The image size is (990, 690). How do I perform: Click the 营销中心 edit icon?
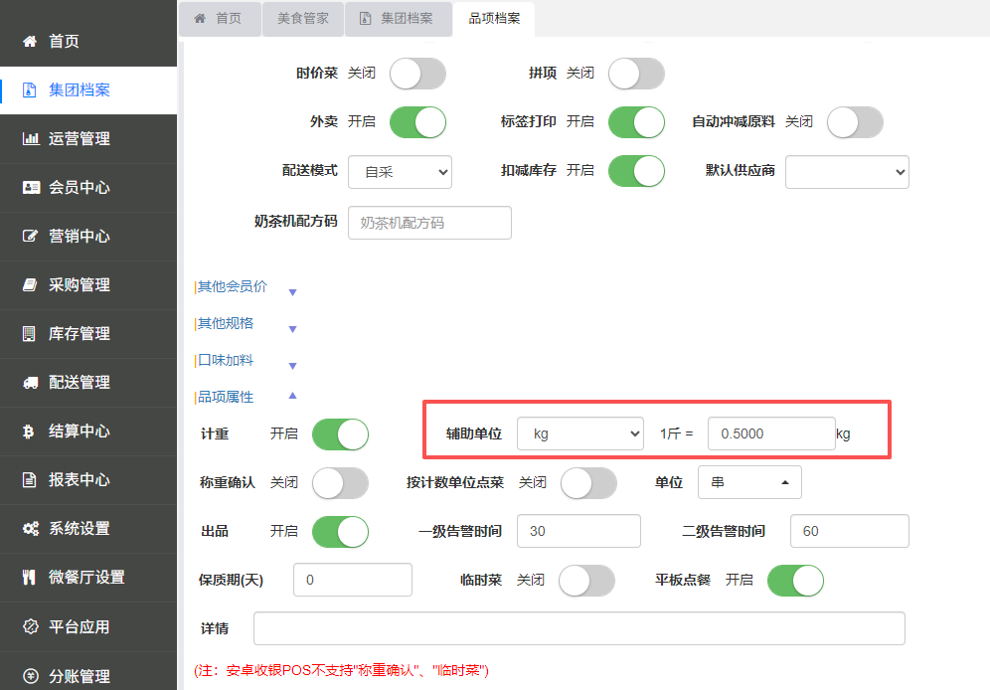click(30, 236)
